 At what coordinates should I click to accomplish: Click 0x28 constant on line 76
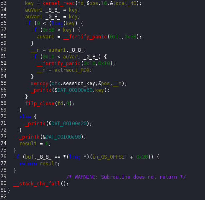[x=142, y=157]
